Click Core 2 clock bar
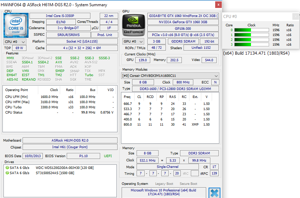Image resolution: width=300 pixels, height=198 pixels. pos(252,40)
